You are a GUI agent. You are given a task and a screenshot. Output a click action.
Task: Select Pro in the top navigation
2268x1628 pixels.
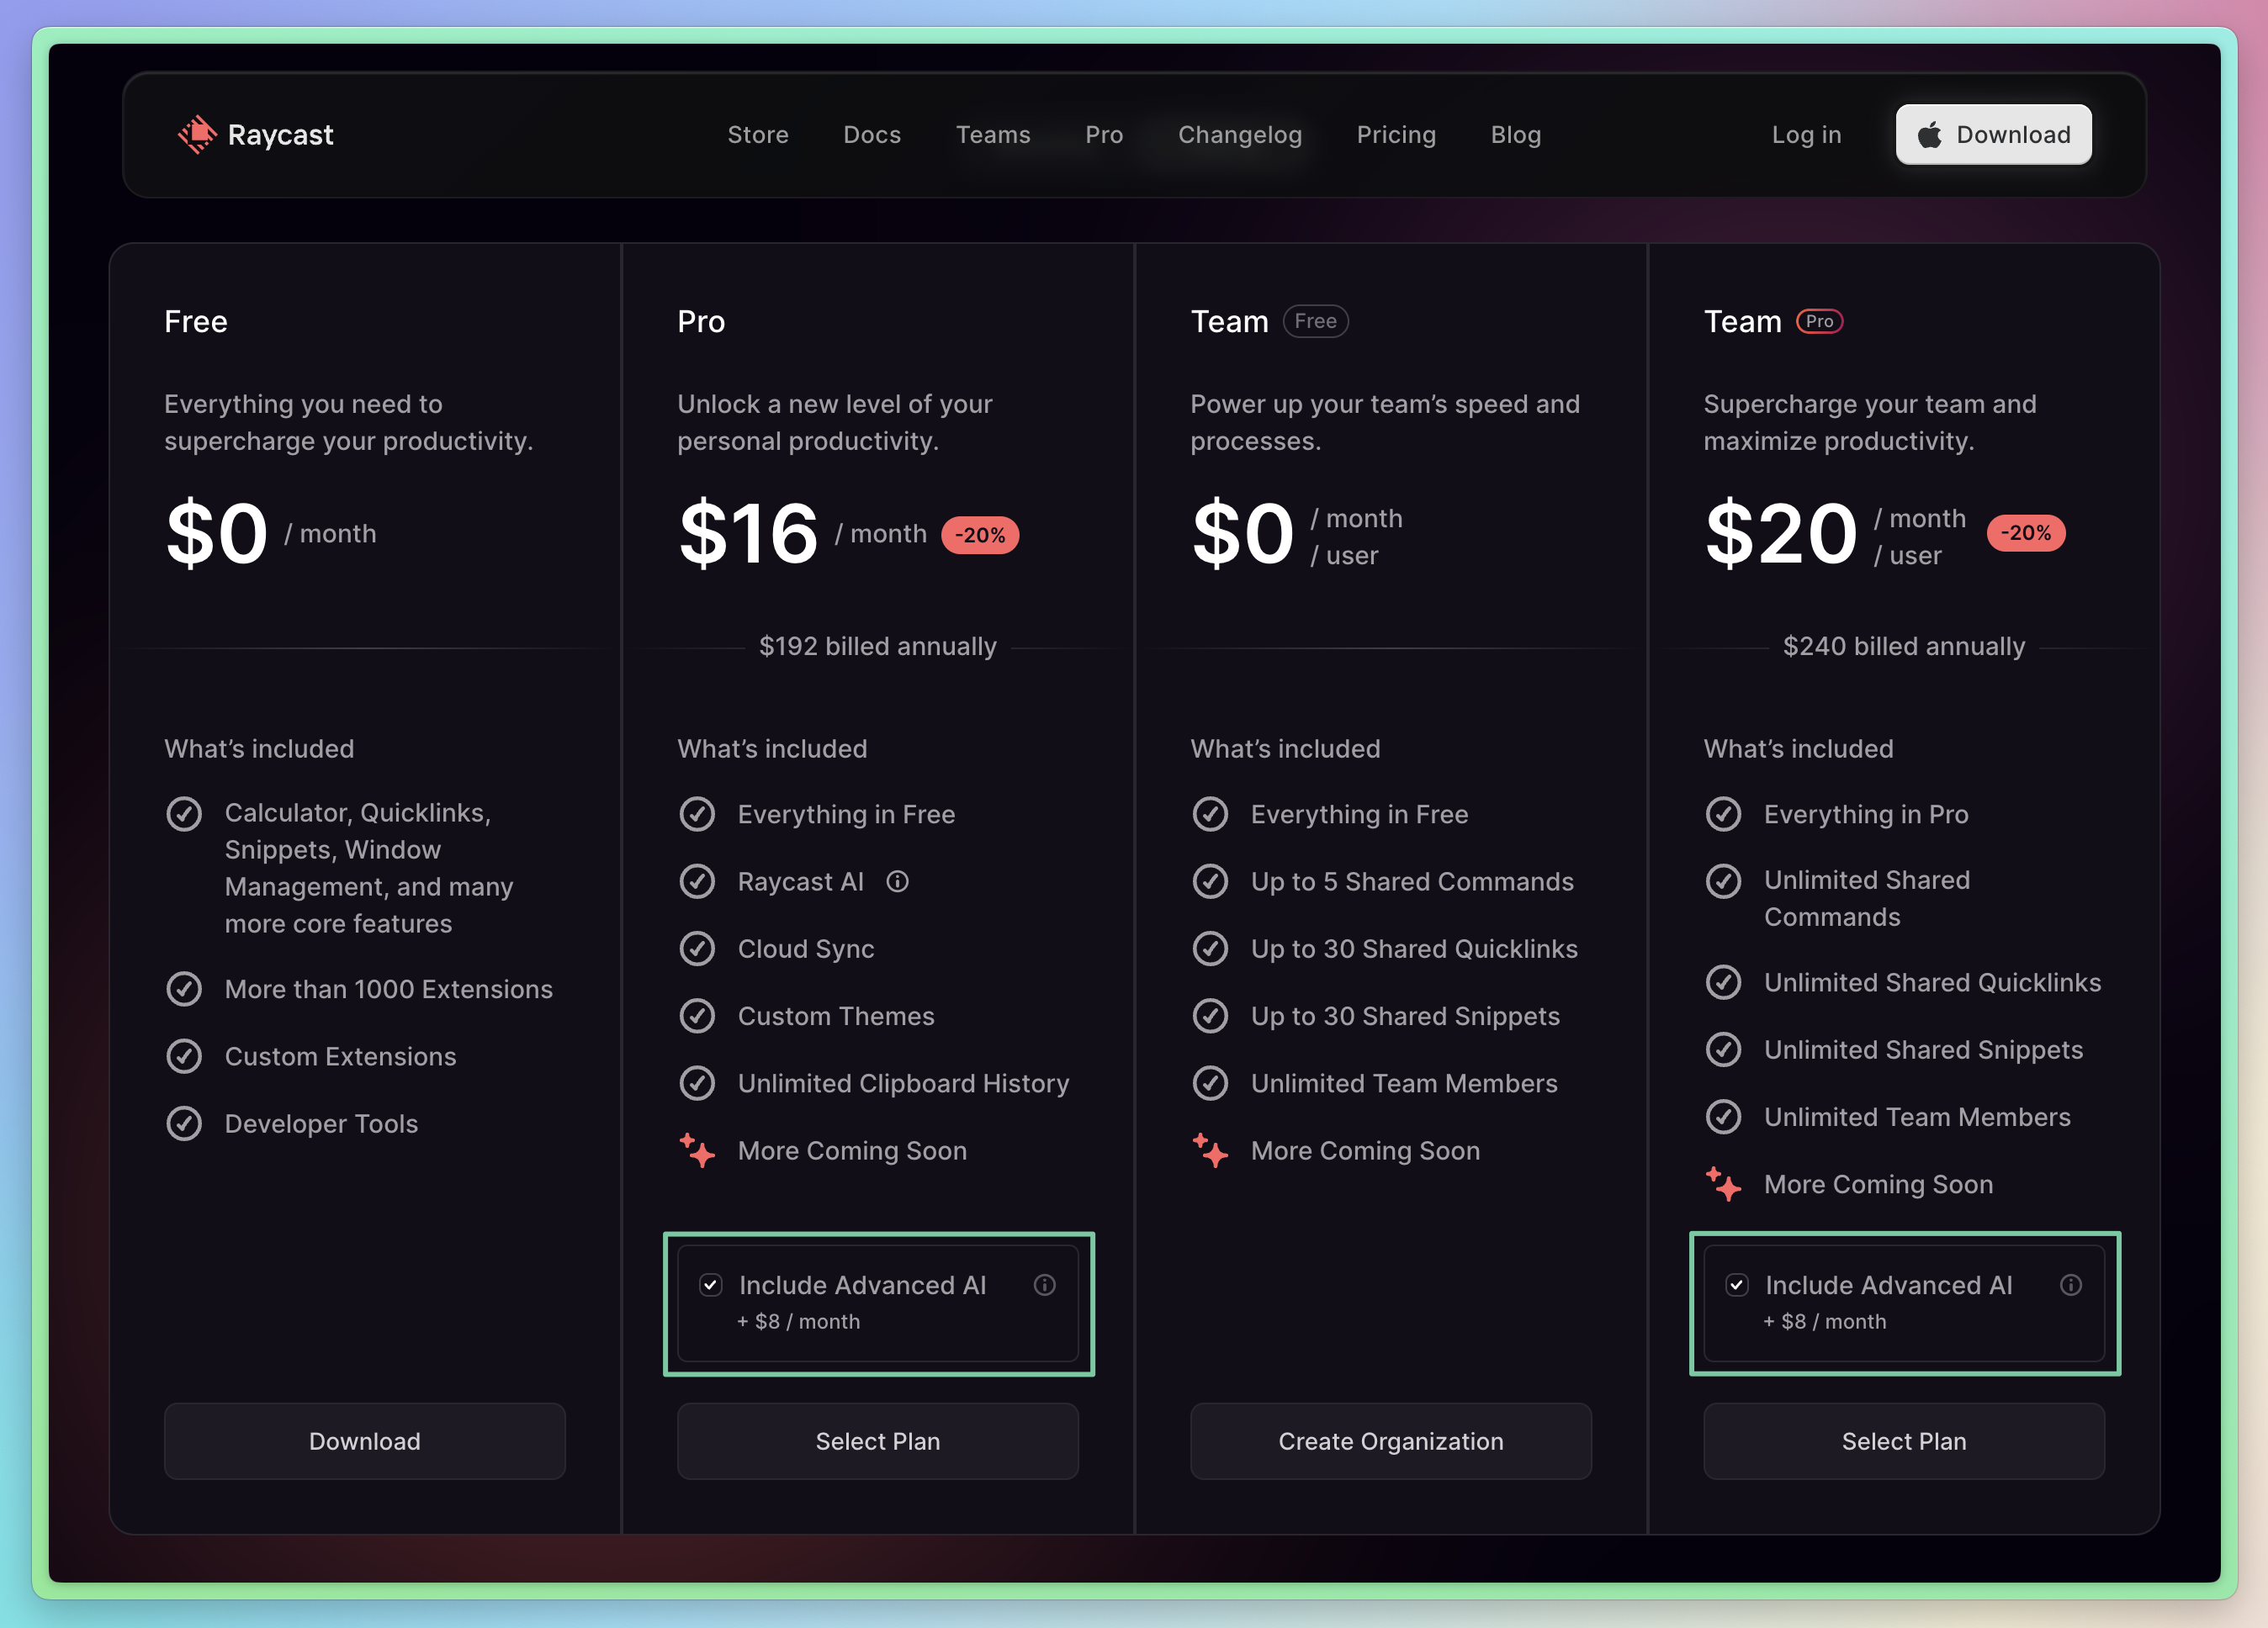pyautogui.click(x=1104, y=135)
